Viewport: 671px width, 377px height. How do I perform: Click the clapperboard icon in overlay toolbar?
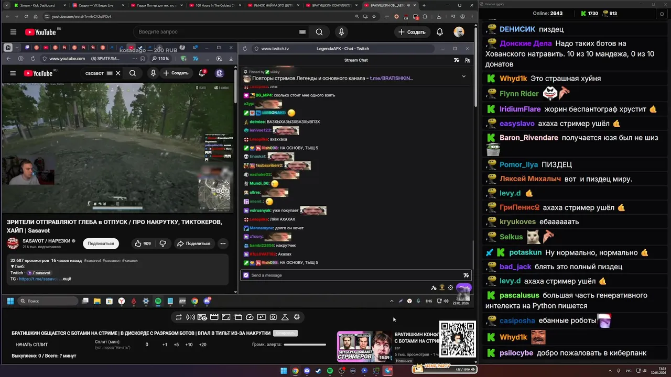tap(214, 317)
